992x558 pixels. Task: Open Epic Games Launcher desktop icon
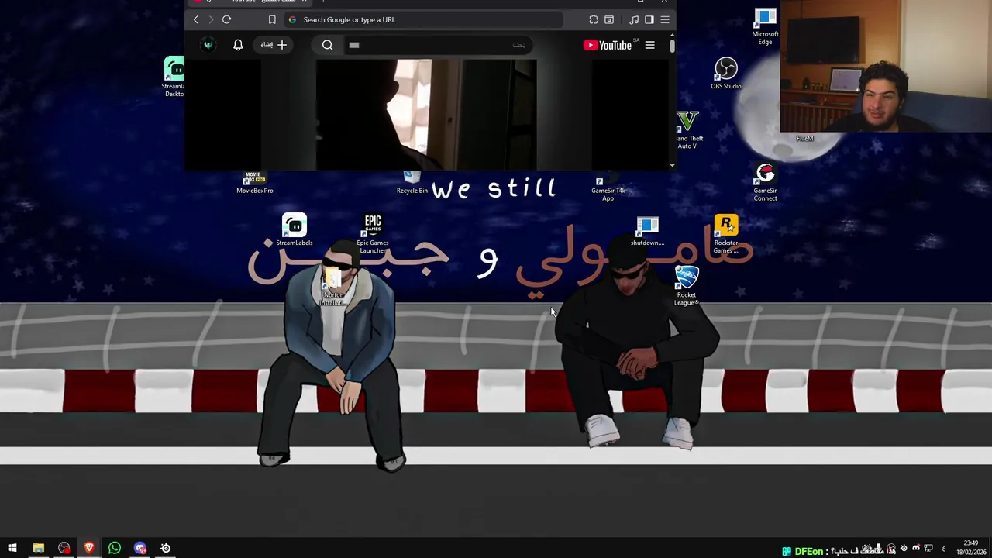click(x=373, y=235)
